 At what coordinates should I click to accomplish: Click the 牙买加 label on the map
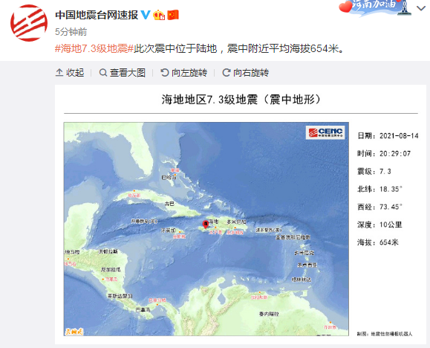(x=169, y=231)
